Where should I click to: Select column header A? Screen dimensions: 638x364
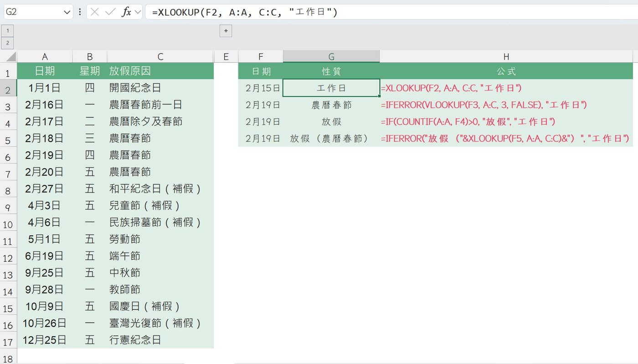point(45,56)
